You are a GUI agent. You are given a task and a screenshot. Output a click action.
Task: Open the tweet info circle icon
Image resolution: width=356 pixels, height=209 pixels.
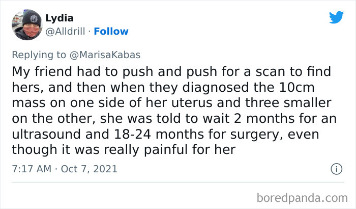point(336,169)
